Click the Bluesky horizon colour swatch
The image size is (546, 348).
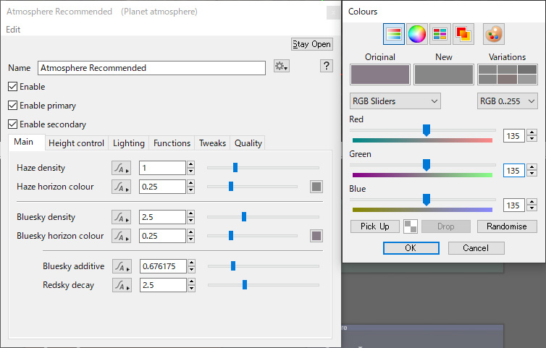[x=316, y=236]
